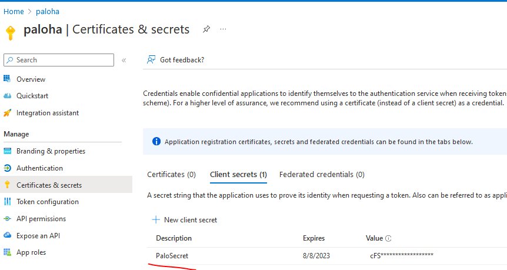The width and height of the screenshot is (507, 270).
Task: Open API permissions page
Action: pos(41,219)
